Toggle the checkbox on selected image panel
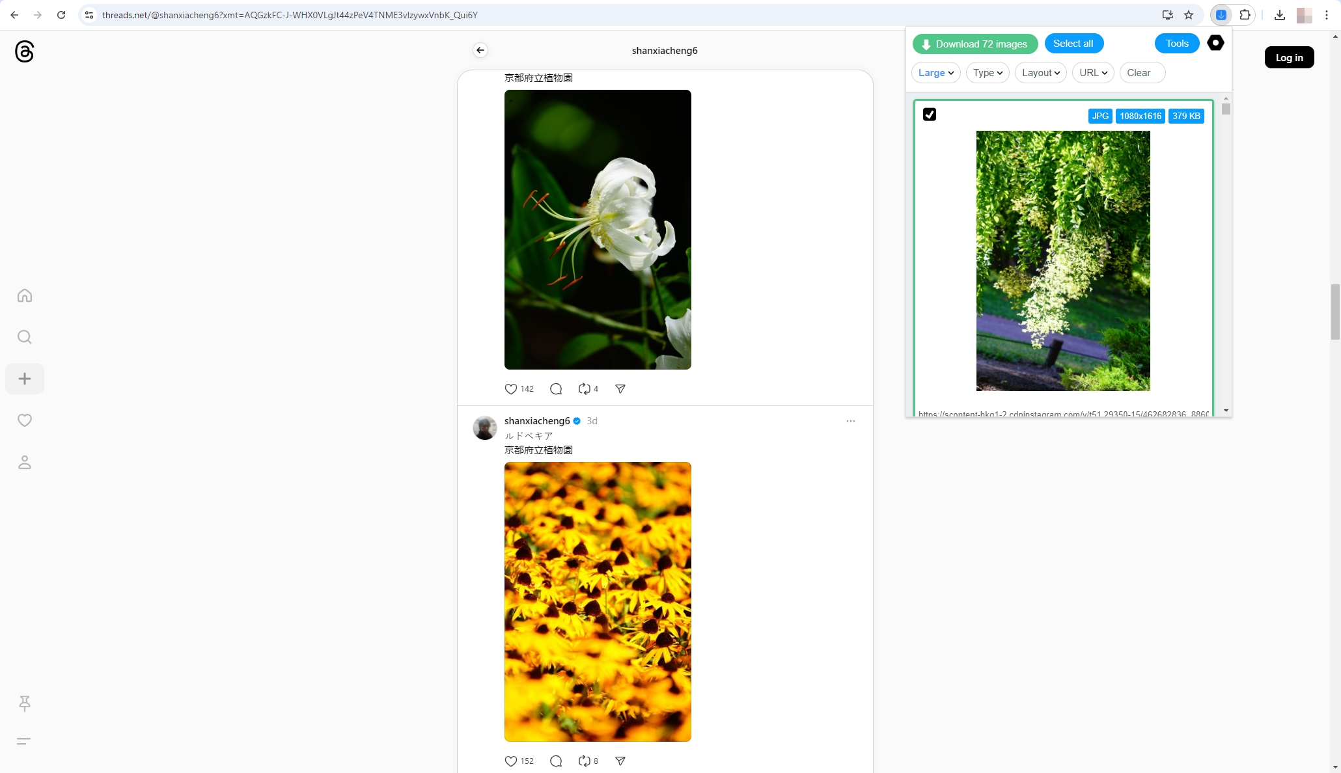 click(930, 113)
